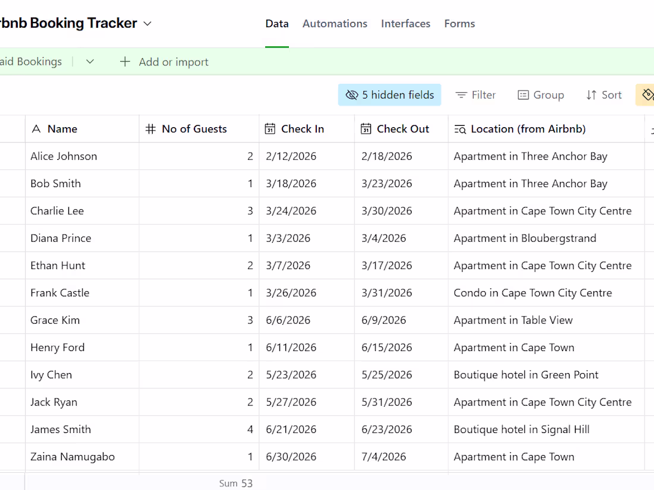
Task: Click the 2/12/2026 check-in cell
Action: coord(307,156)
